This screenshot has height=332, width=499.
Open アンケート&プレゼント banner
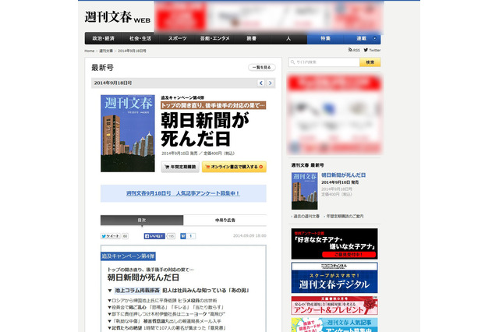point(334,306)
